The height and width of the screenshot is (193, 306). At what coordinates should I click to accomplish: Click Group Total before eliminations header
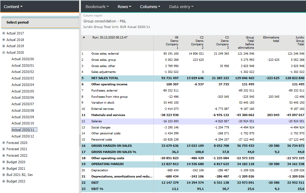[246, 43]
